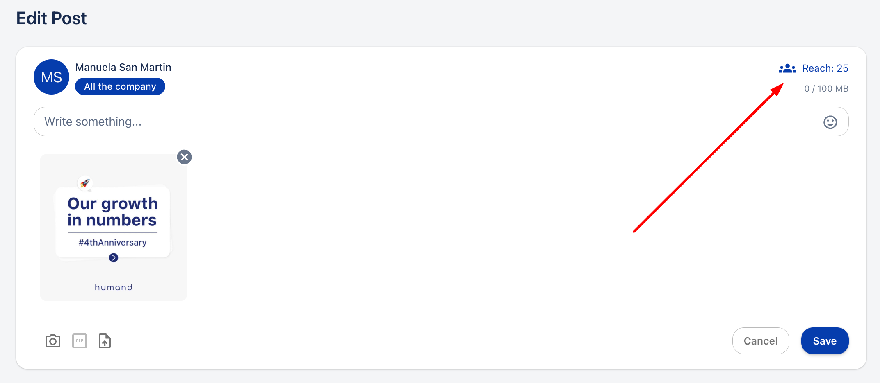Open the All the company audience selector
Viewport: 880px width, 383px height.
click(120, 87)
